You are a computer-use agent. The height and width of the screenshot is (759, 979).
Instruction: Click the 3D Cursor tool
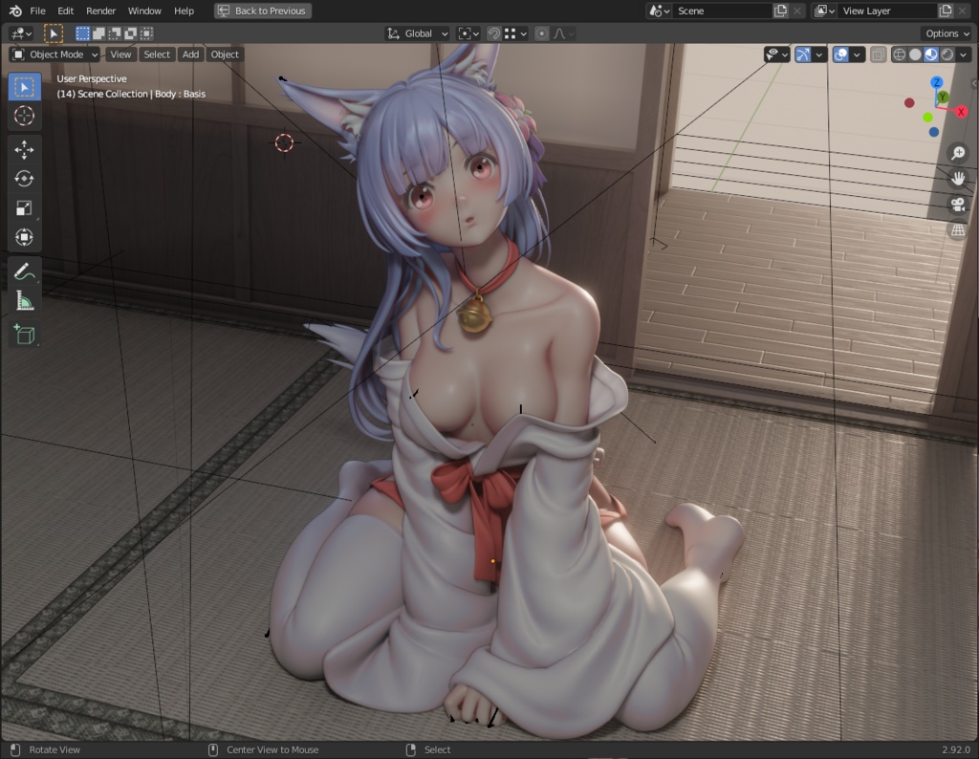(x=24, y=116)
